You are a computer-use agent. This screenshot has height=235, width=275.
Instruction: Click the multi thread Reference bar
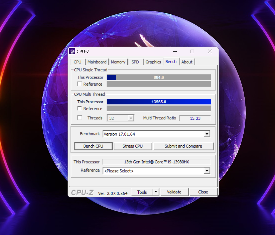pos(159,108)
